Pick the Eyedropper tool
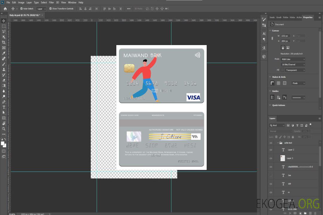The width and height of the screenshot is (323, 215). pyautogui.click(x=4, y=53)
